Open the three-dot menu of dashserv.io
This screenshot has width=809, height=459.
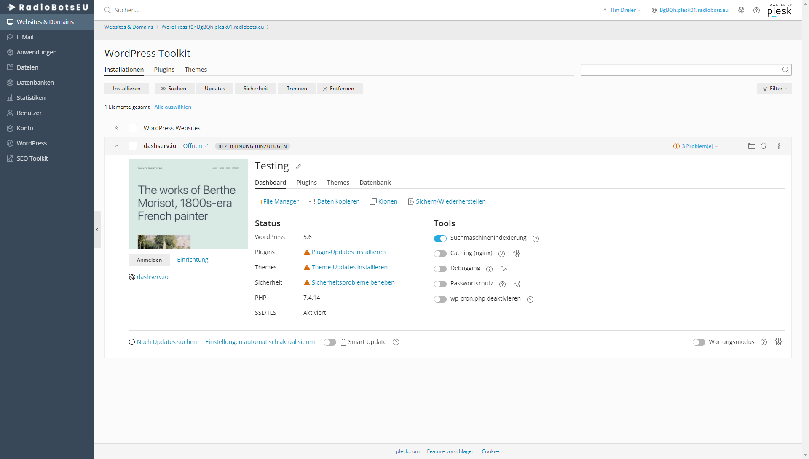click(x=779, y=146)
